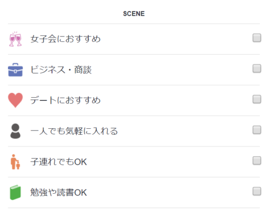The image size is (269, 212).
Task: Select the デートにおすすめ label text
Action: [66, 100]
